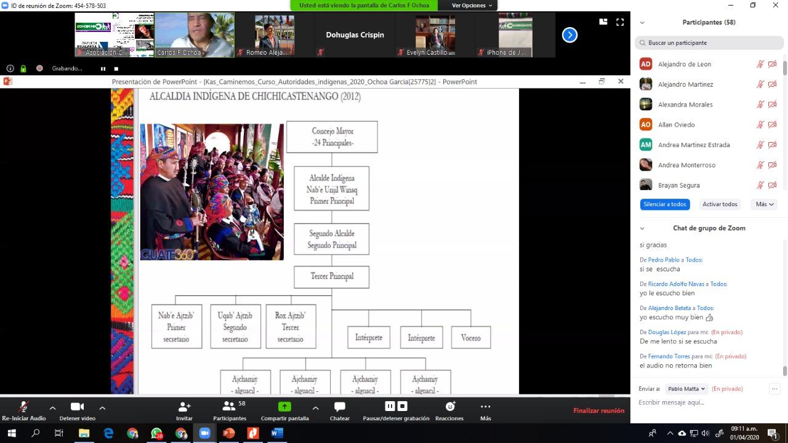This screenshot has height=443, width=788.
Task: Open the Ver Opciones dropdown
Action: click(x=472, y=6)
